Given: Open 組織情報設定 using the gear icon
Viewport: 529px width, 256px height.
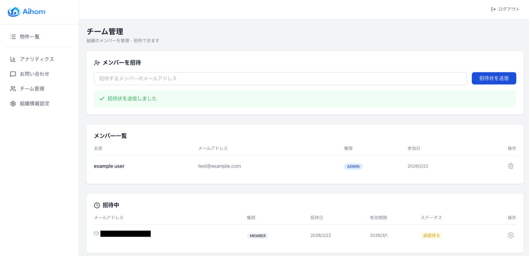Looking at the screenshot, I should [x=13, y=103].
